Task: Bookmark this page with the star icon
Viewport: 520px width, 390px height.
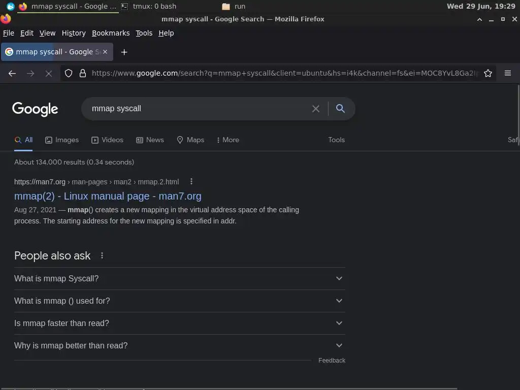Action: [x=488, y=73]
